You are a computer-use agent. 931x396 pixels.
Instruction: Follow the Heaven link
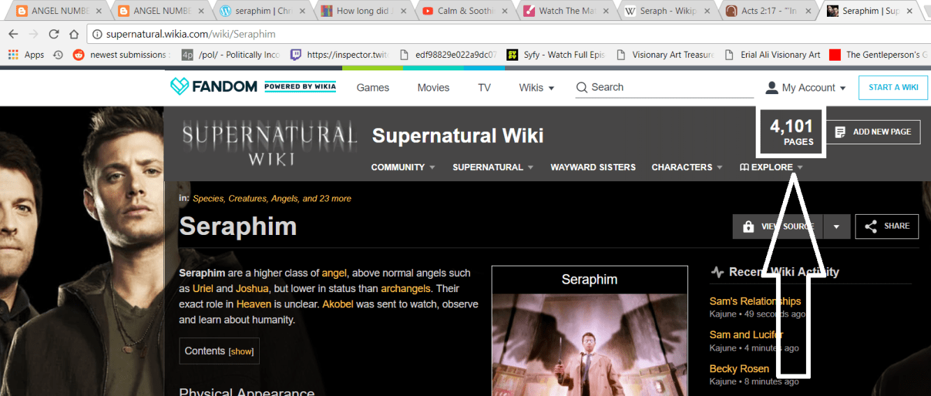point(254,304)
